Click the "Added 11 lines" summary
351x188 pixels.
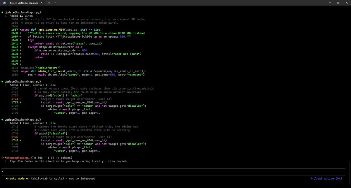coord(22,16)
